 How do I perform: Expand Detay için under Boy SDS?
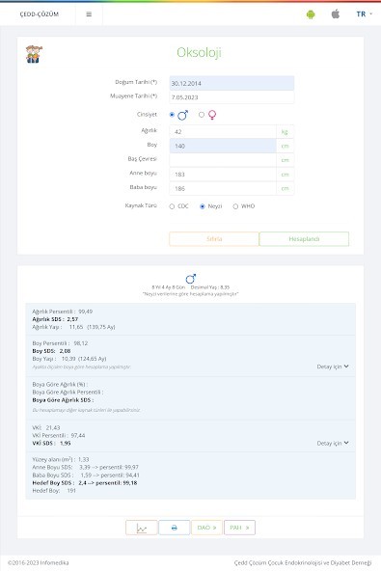(x=333, y=367)
